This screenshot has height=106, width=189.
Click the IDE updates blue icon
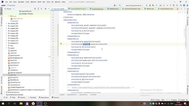[184, 5]
